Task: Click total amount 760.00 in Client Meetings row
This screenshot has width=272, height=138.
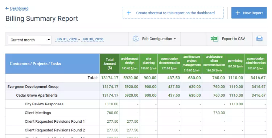Action: coord(112,113)
